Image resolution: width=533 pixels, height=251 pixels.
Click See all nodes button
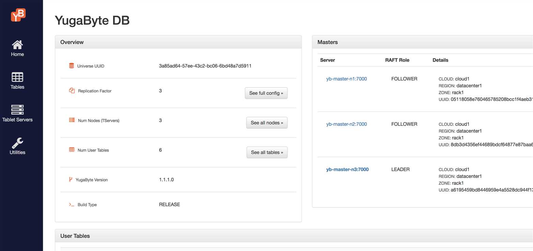pyautogui.click(x=267, y=123)
